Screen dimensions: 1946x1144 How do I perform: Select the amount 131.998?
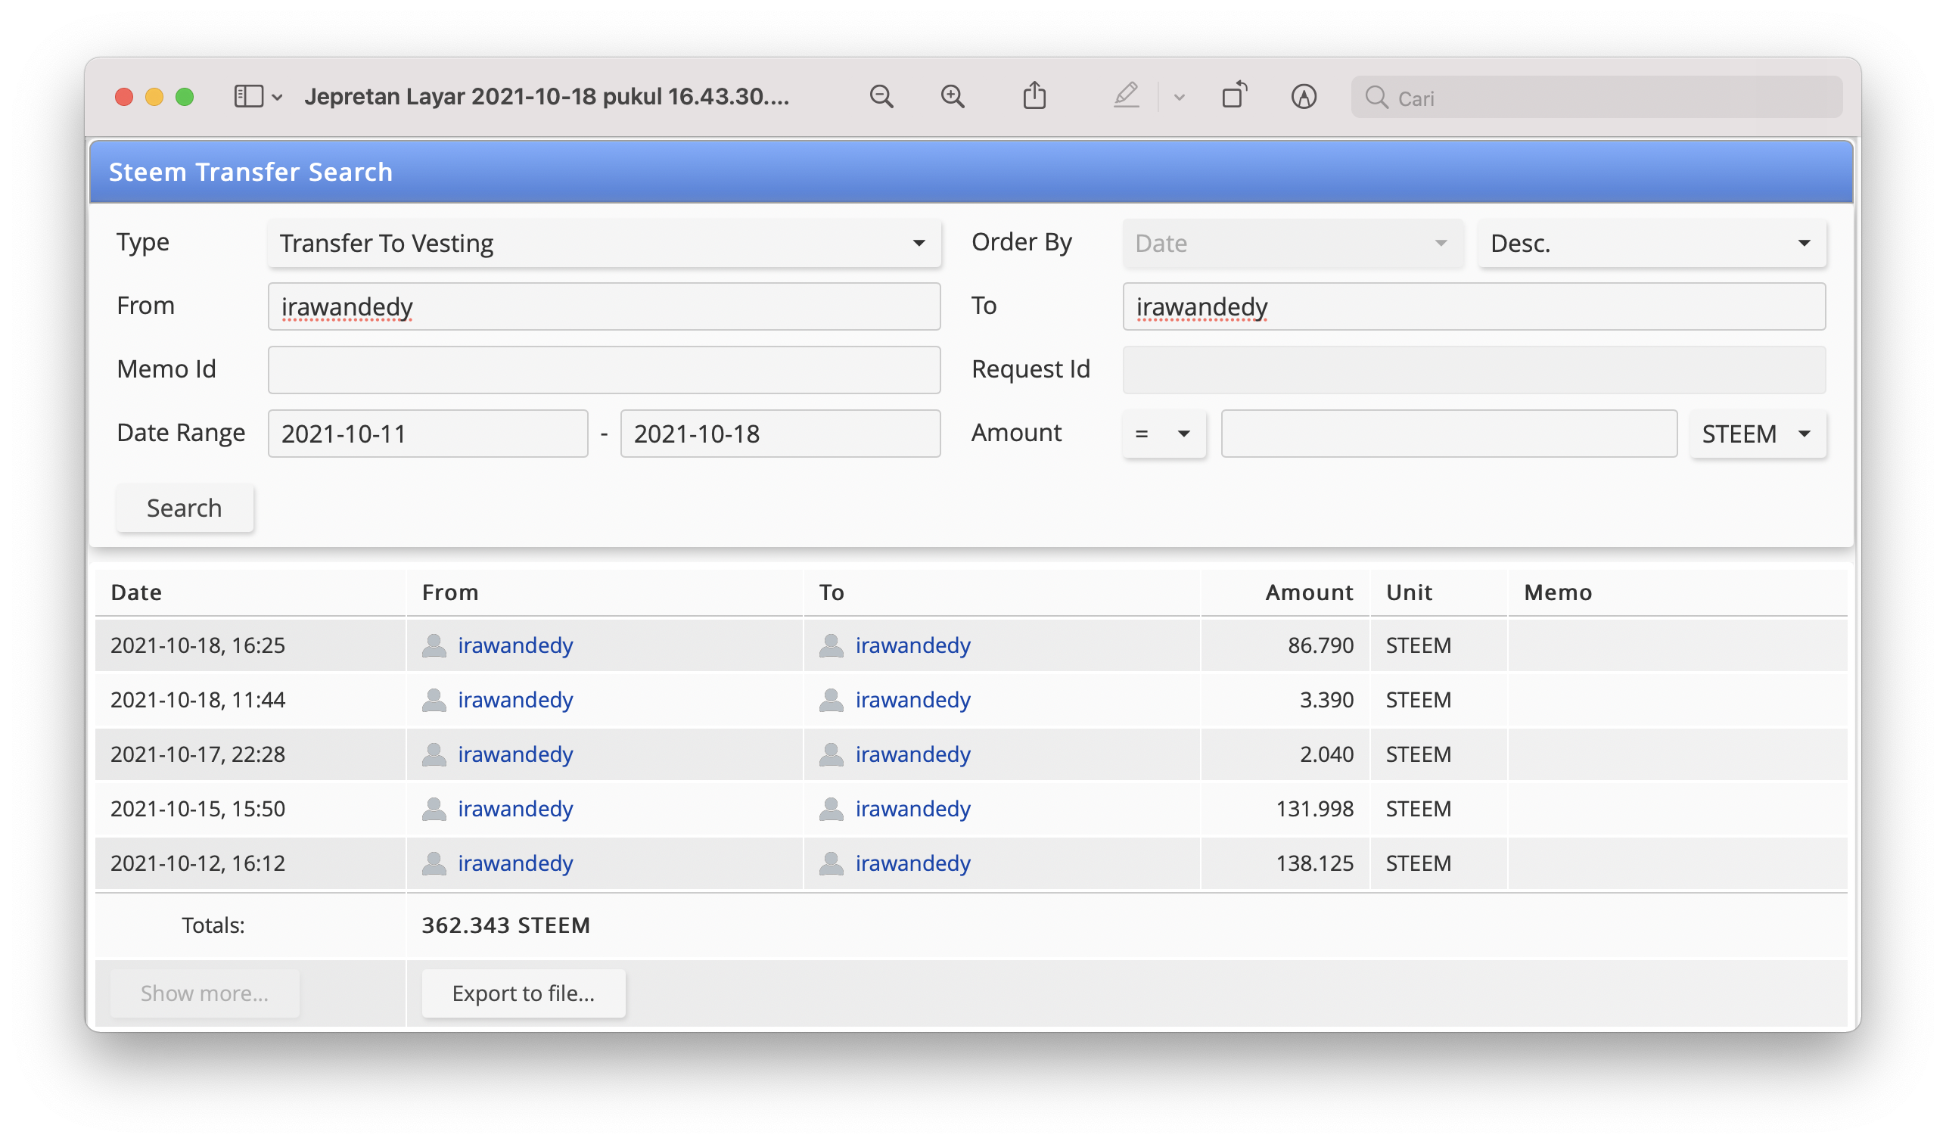click(x=1314, y=808)
